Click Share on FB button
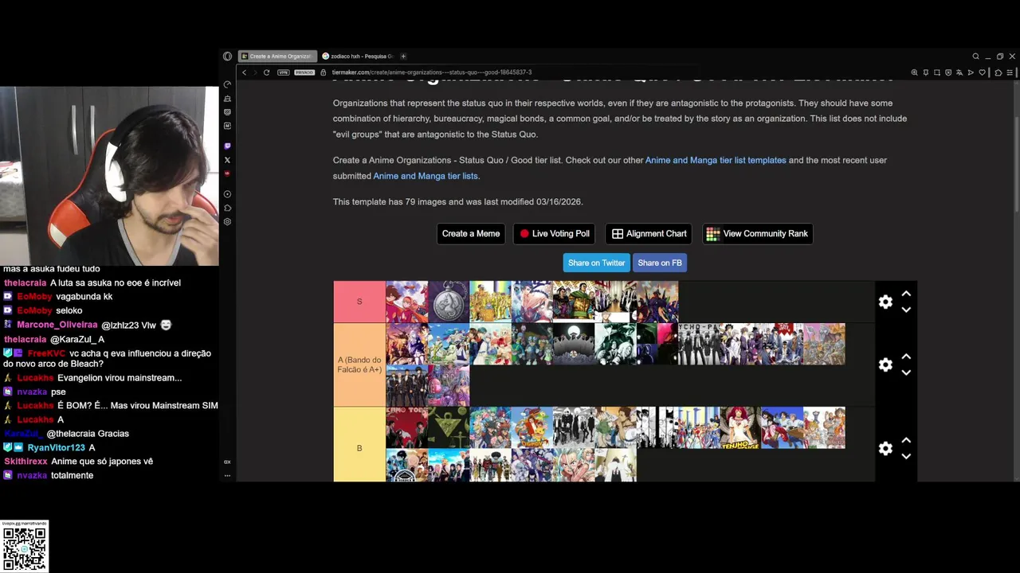The image size is (1020, 573). coord(660,263)
